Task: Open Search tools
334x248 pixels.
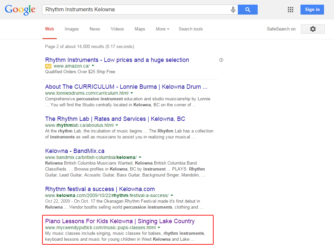Action: coord(191,29)
